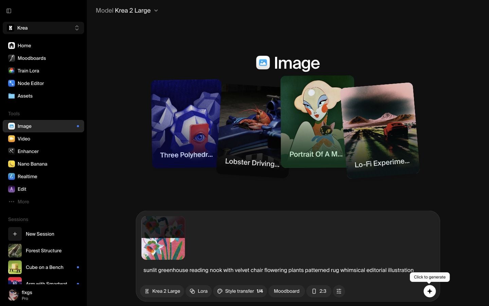Click the uploaded style reference image
Screen dimensions: 489x306
[163, 238]
